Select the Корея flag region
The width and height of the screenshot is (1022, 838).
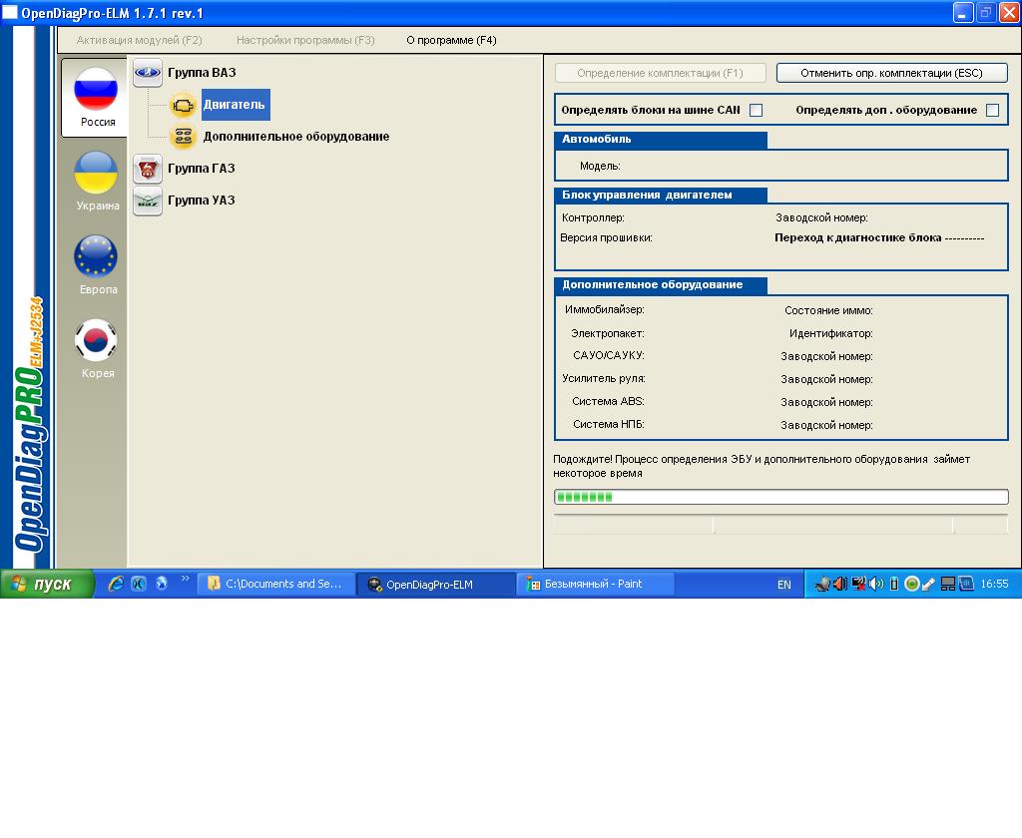[97, 348]
